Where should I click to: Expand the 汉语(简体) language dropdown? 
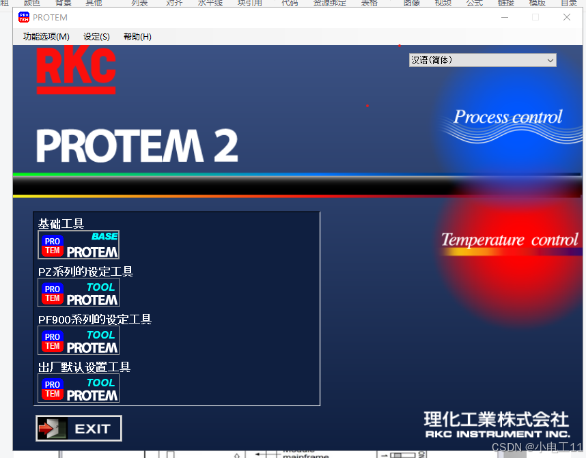pos(482,60)
